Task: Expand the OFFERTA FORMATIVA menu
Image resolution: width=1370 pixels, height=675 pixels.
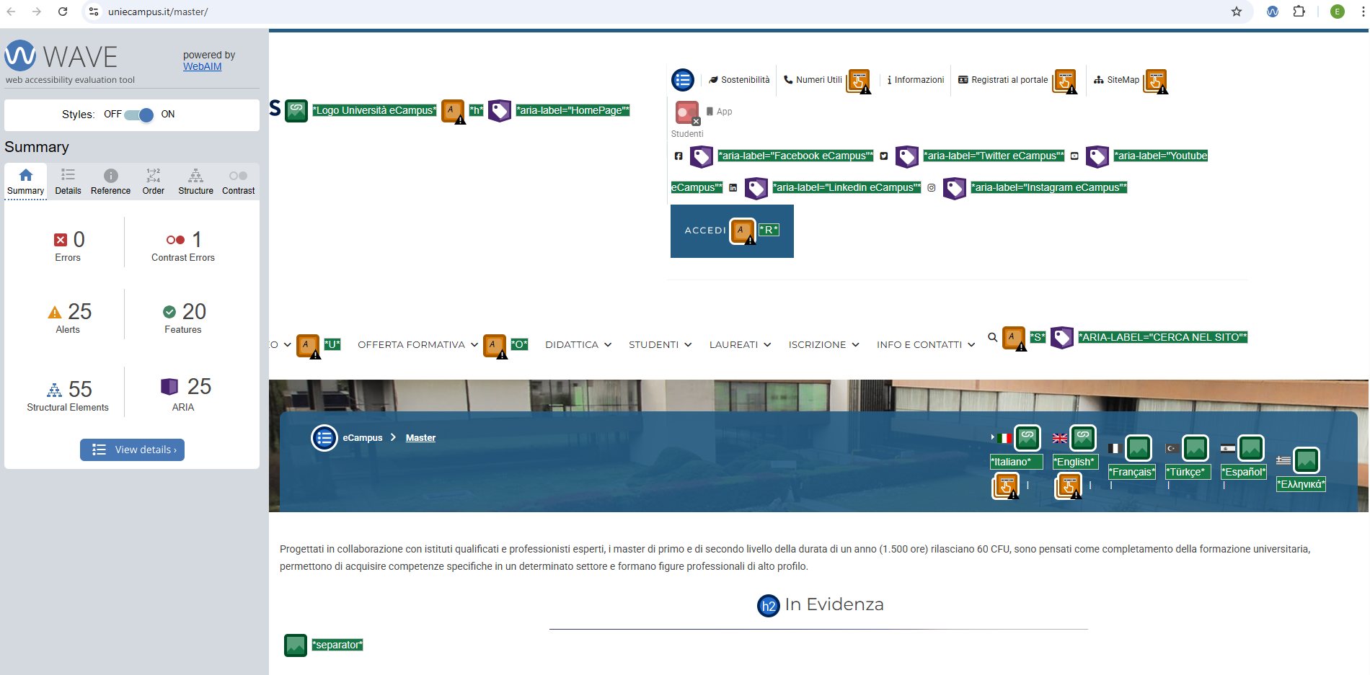Action: pyautogui.click(x=417, y=345)
